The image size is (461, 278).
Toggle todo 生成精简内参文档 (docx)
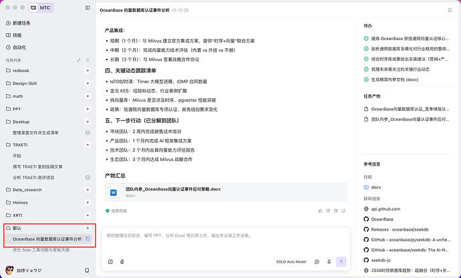366,80
